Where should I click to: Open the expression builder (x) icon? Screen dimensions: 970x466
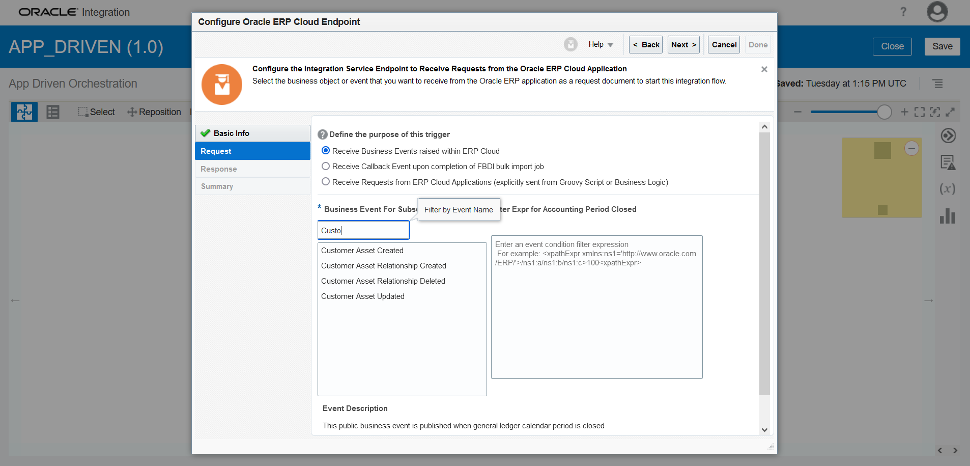click(x=948, y=189)
